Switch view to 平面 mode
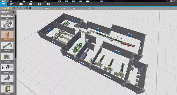The width and height of the screenshot is (177, 95). [x=74, y=8]
